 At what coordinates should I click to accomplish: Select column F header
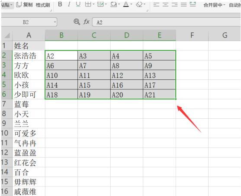click(192, 35)
